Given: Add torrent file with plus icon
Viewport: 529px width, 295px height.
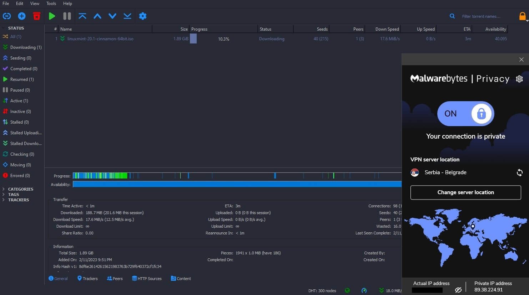Looking at the screenshot, I should pyautogui.click(x=22, y=16).
